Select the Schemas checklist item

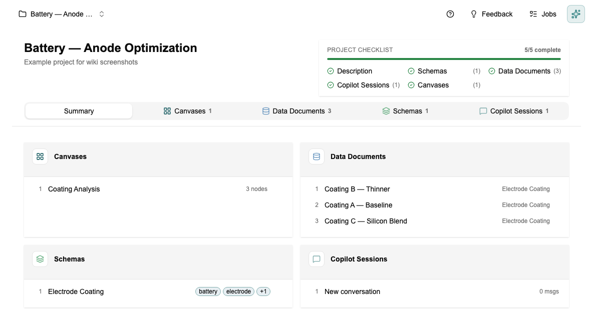[444, 71]
